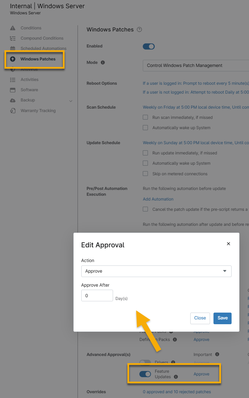
Task: Select the Activities list icon
Action: pyautogui.click(x=12, y=79)
